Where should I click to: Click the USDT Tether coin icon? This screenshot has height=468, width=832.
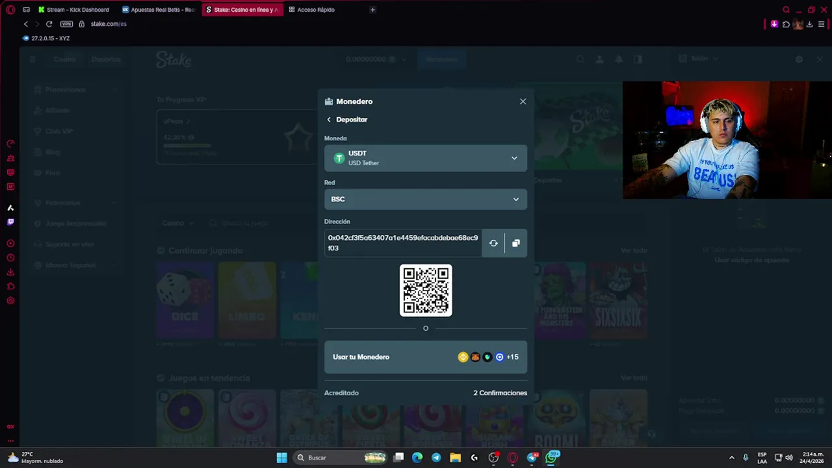click(x=339, y=158)
